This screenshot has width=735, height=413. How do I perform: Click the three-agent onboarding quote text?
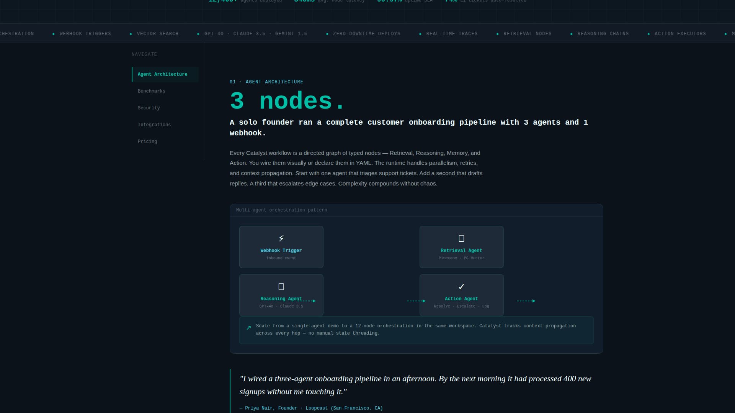tap(415, 385)
